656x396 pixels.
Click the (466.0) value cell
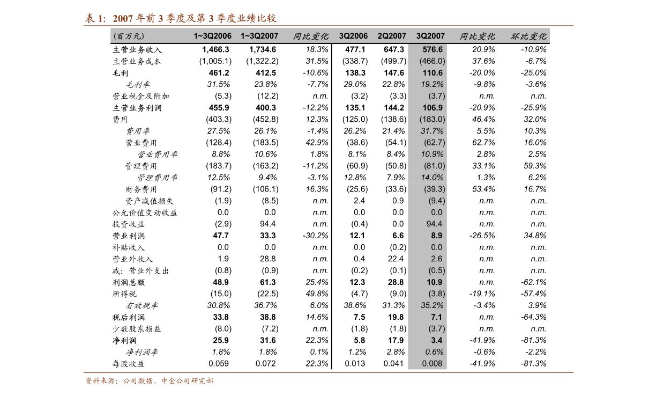coord(432,61)
